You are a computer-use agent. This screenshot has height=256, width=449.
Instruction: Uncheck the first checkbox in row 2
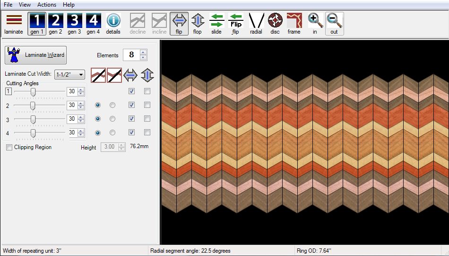click(132, 105)
